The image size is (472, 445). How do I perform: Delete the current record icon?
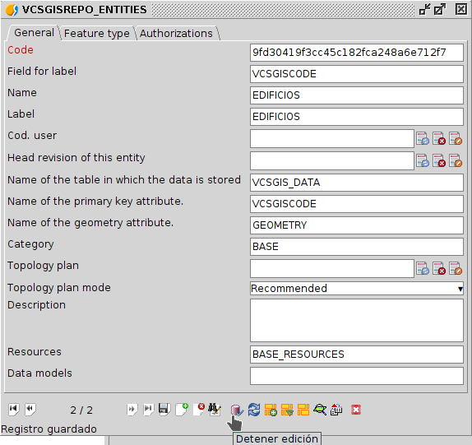pyautogui.click(x=198, y=410)
